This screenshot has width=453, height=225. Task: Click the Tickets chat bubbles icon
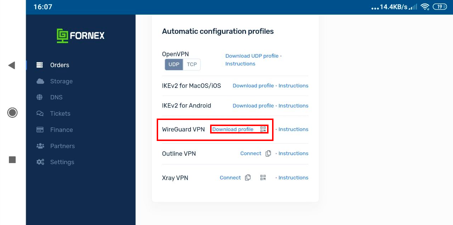(40, 114)
